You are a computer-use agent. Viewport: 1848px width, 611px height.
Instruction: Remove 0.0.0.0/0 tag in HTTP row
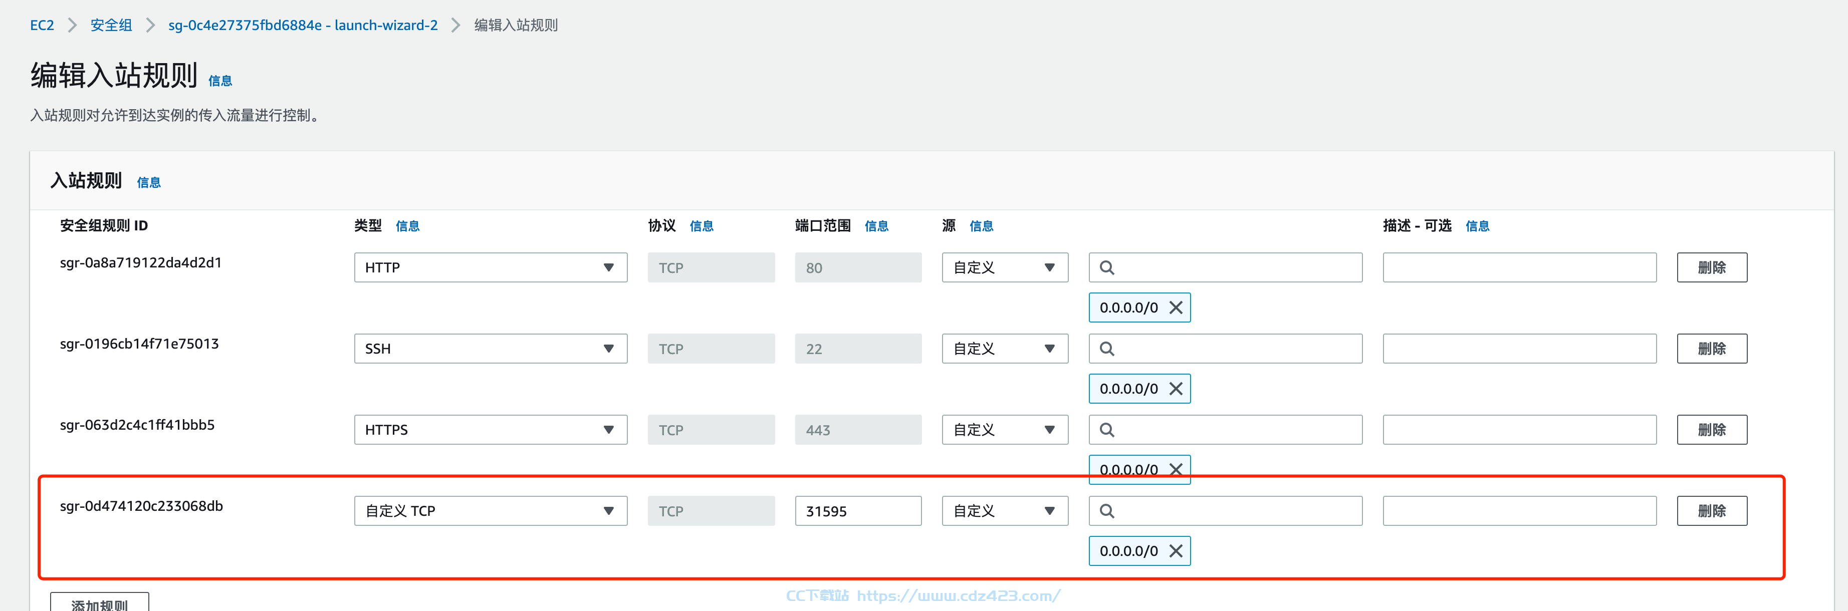1176,308
